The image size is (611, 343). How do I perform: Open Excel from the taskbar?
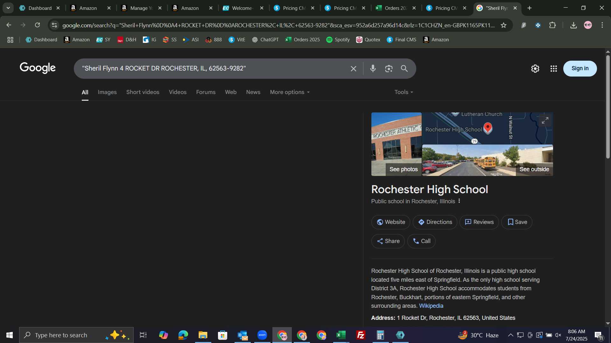[x=341, y=335]
